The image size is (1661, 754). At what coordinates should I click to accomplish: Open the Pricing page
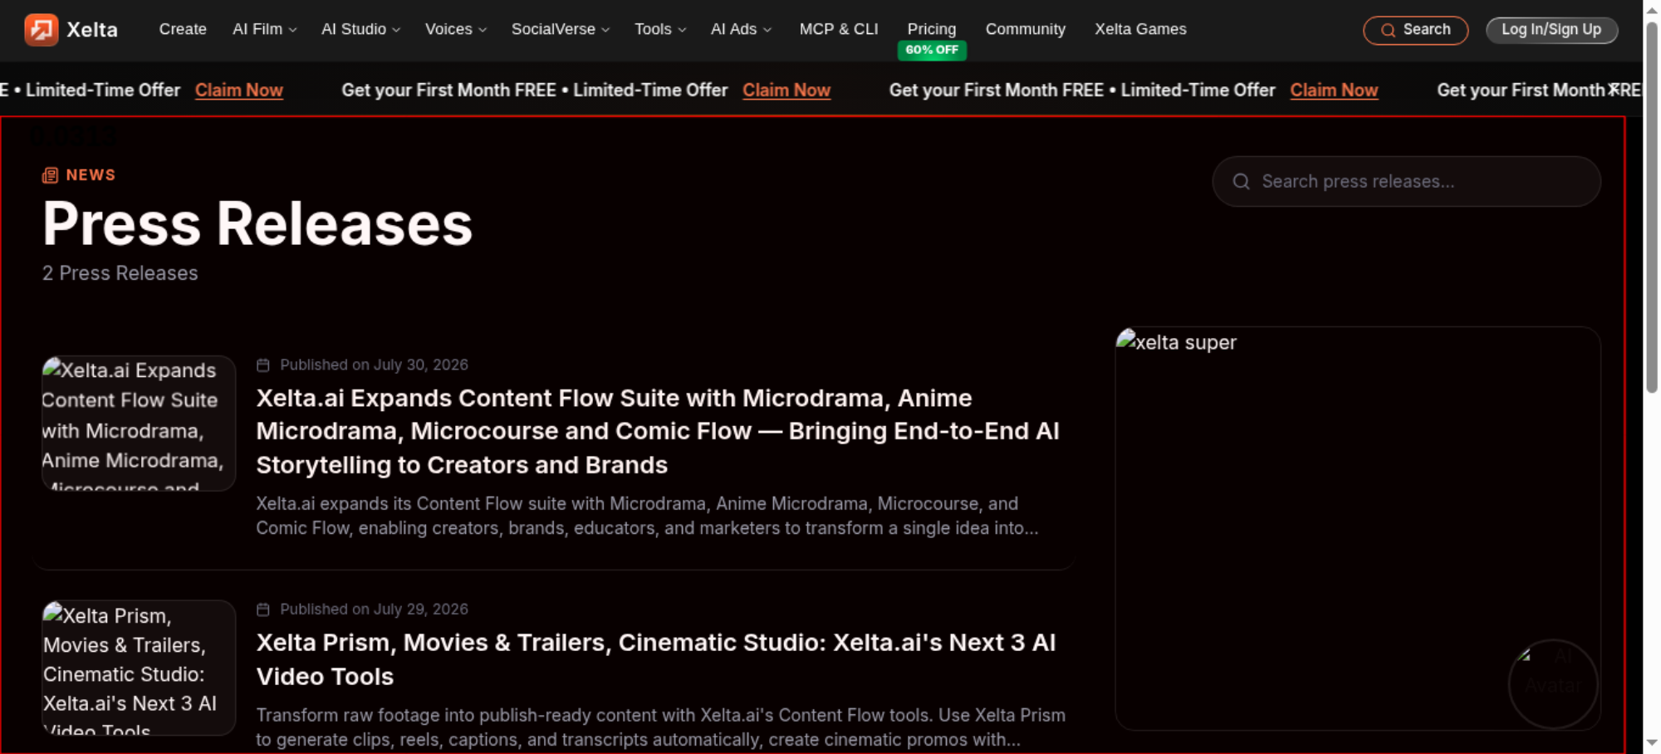coord(932,29)
